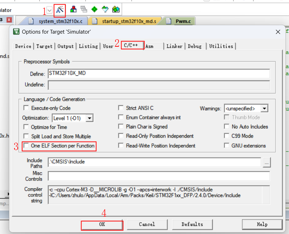The image size is (289, 234).
Task: Switch to the Linker tab
Action: tap(174, 46)
